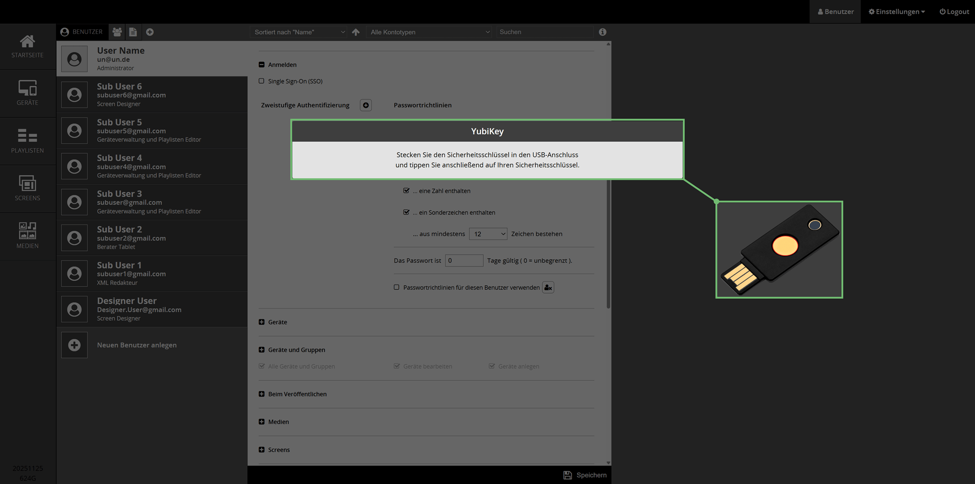Expand the Geräte und Gruppen section

pos(261,350)
